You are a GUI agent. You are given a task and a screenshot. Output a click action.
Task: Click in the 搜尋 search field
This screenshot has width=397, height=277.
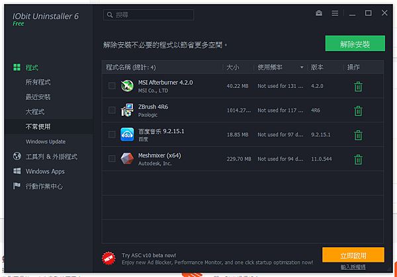pyautogui.click(x=149, y=15)
